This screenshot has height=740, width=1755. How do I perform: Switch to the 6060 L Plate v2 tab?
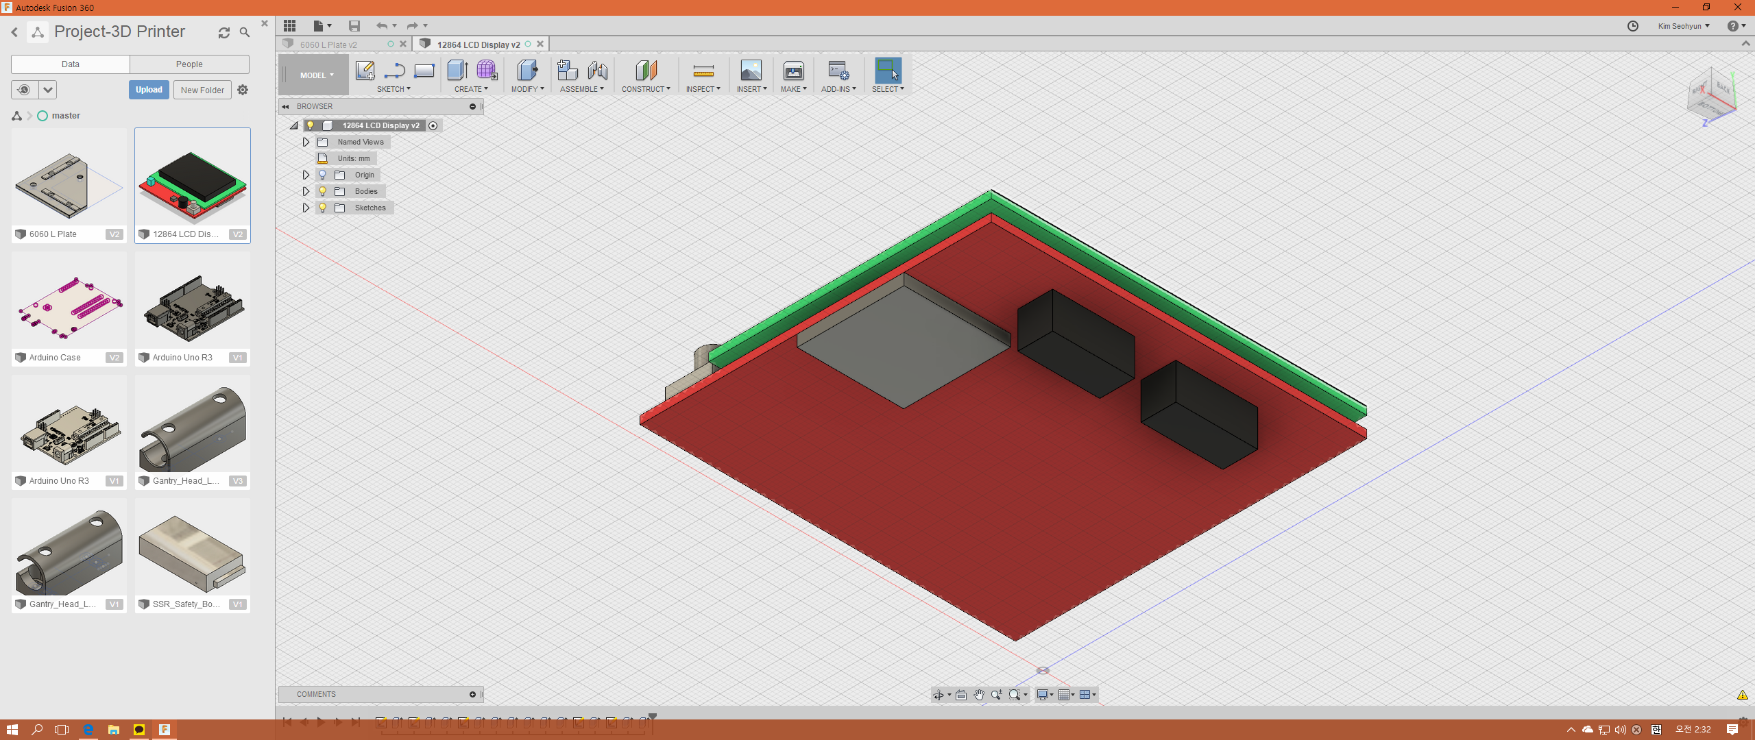coord(329,45)
